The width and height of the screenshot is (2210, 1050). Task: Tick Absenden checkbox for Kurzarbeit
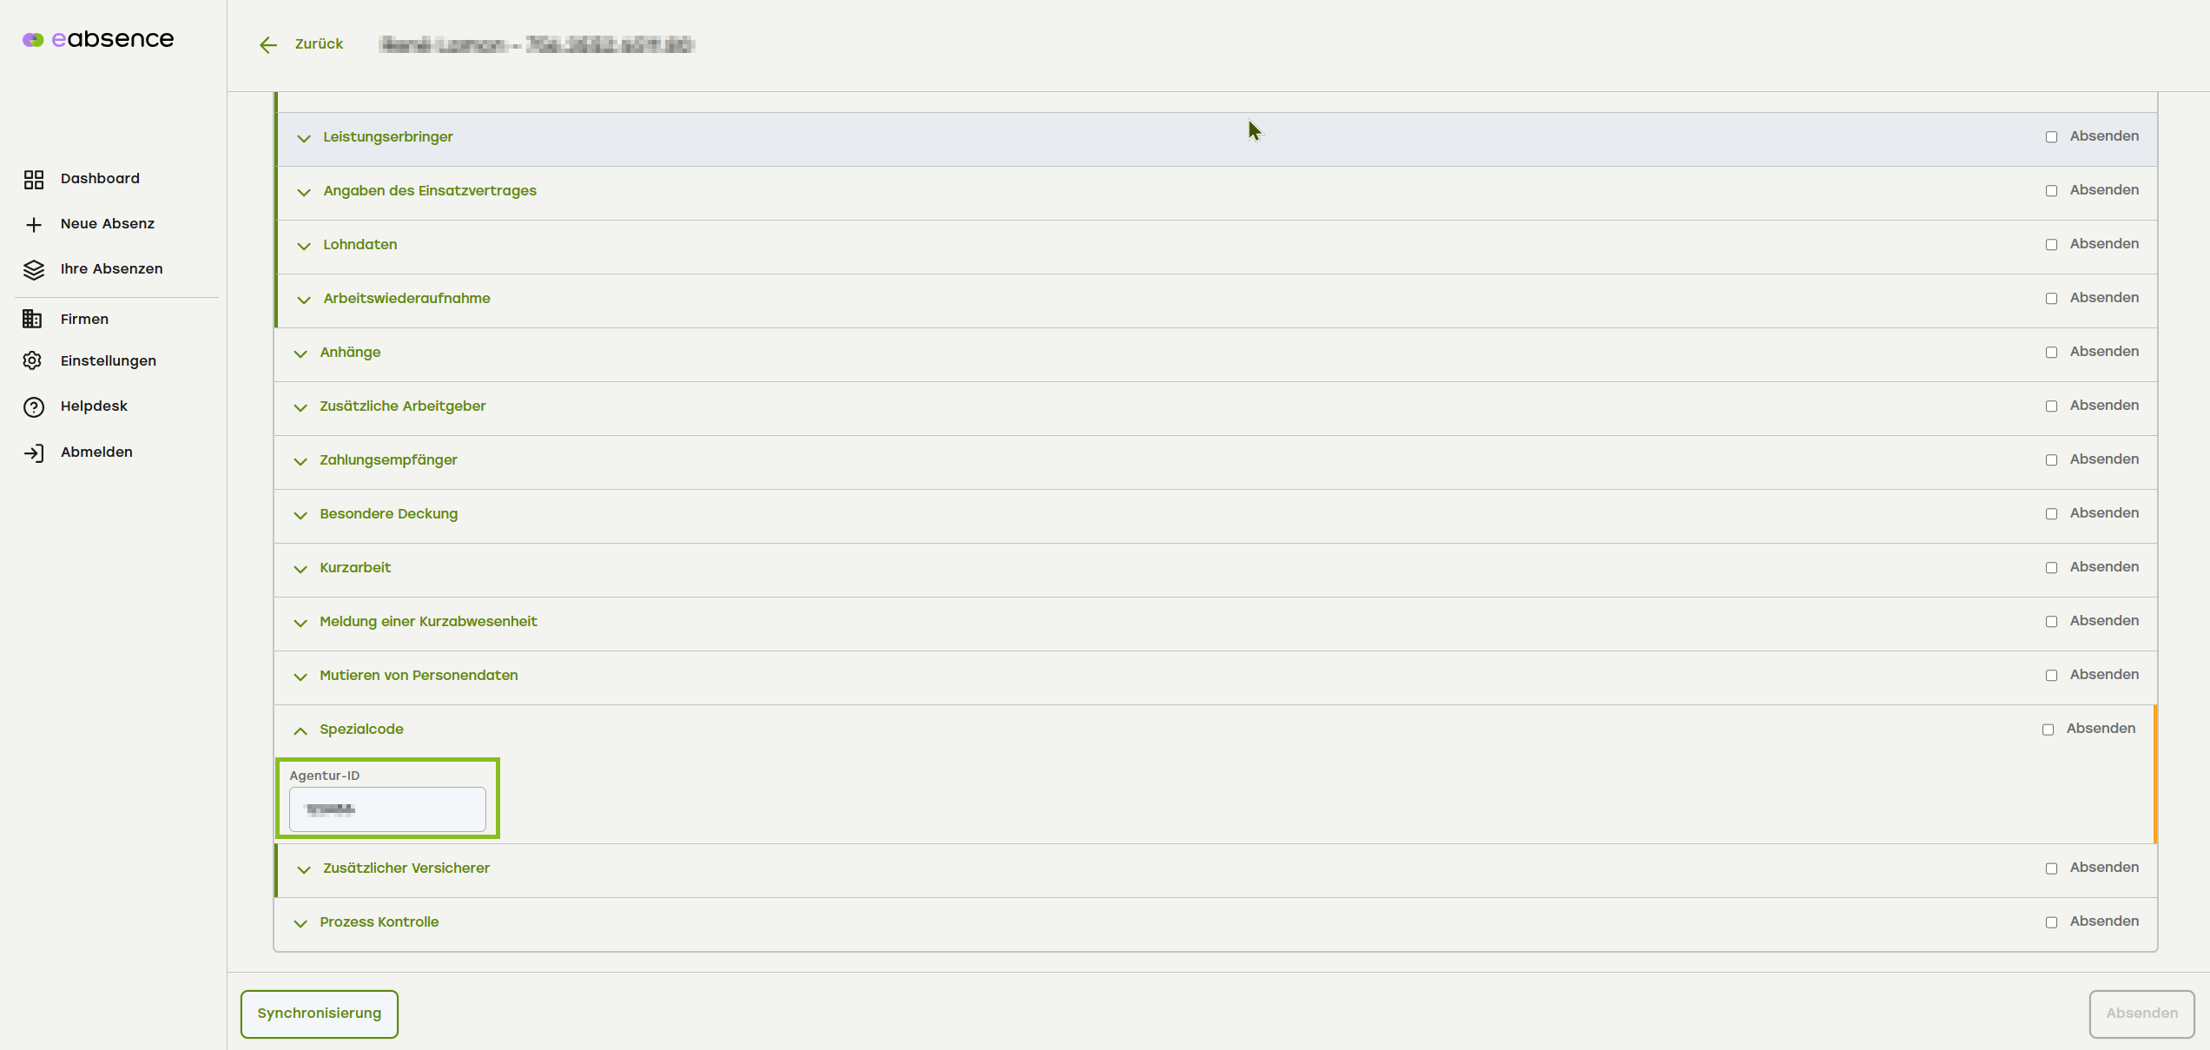coord(2051,568)
